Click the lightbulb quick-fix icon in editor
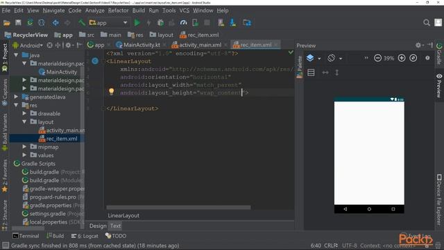The height and width of the screenshot is (250, 444). [111, 91]
